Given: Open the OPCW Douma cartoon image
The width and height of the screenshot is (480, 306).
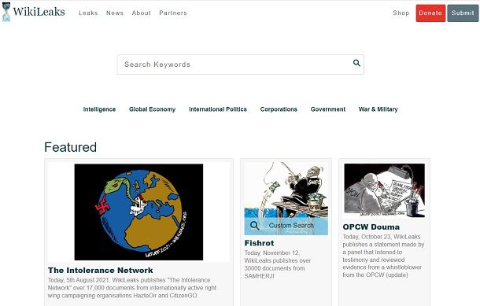Looking at the screenshot, I should (384, 190).
